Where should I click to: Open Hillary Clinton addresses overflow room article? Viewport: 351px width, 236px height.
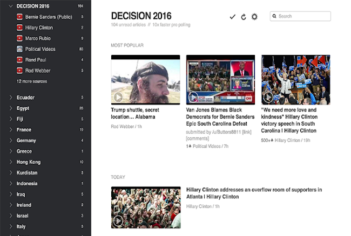(254, 193)
